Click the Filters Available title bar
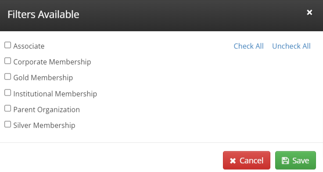 tap(161, 15)
